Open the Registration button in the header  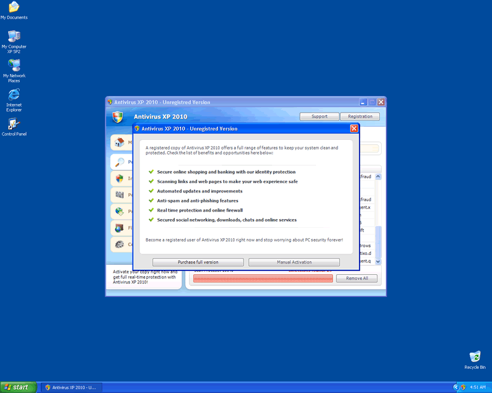pos(360,116)
